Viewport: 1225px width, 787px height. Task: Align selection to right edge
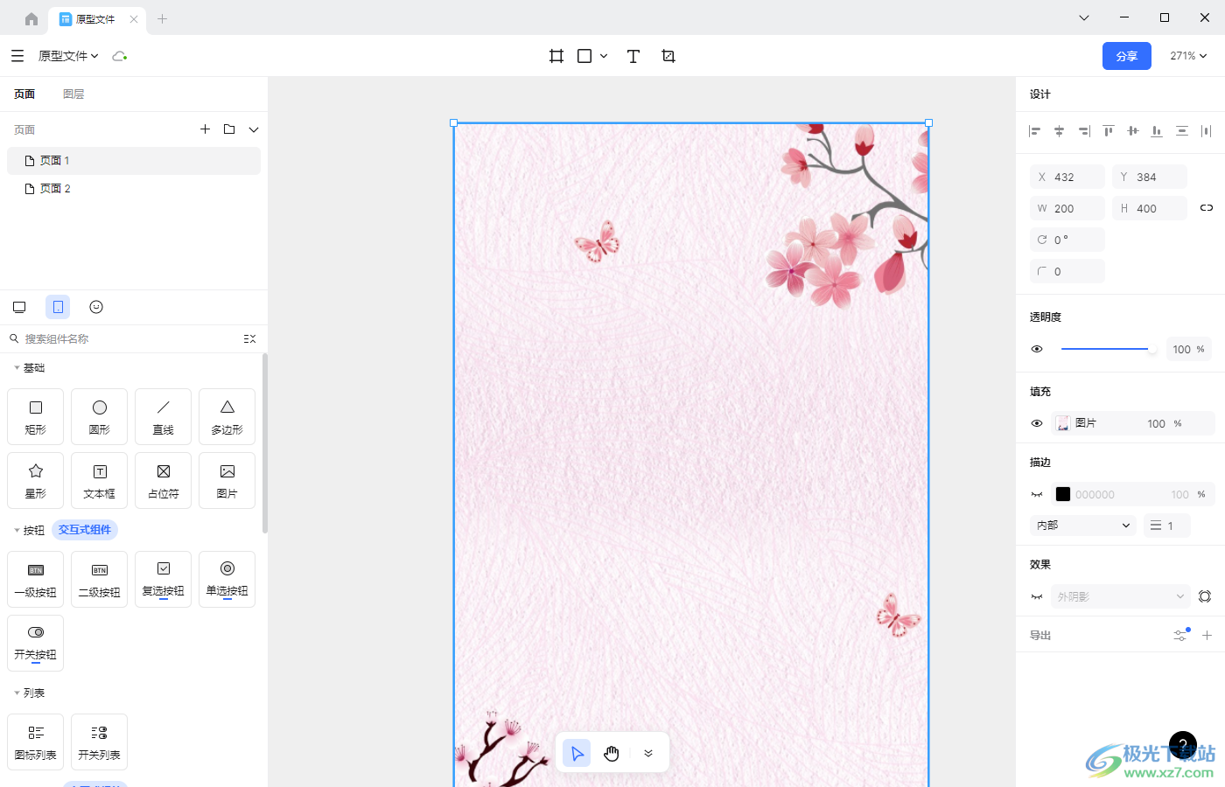(1084, 131)
